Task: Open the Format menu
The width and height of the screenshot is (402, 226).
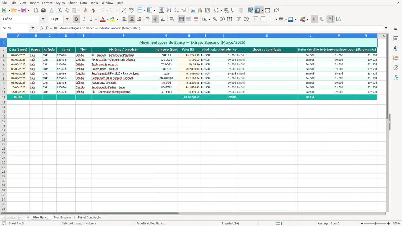Action: pos(47,3)
